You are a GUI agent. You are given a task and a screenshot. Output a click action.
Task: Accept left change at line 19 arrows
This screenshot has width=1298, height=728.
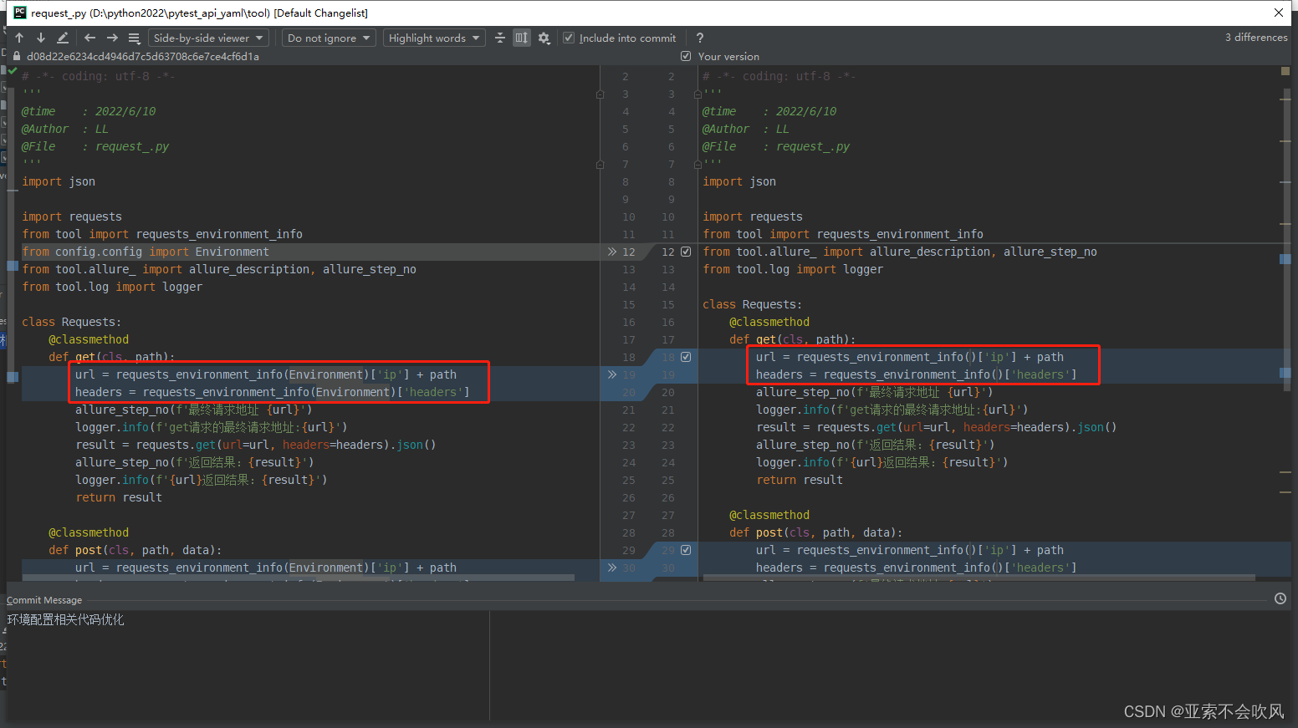[x=611, y=374]
